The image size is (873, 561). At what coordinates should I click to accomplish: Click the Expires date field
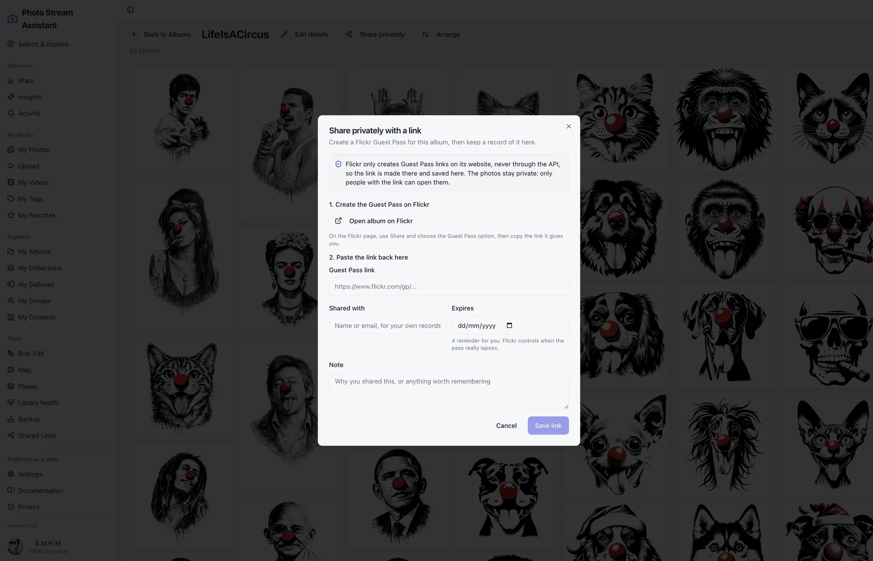point(510,326)
